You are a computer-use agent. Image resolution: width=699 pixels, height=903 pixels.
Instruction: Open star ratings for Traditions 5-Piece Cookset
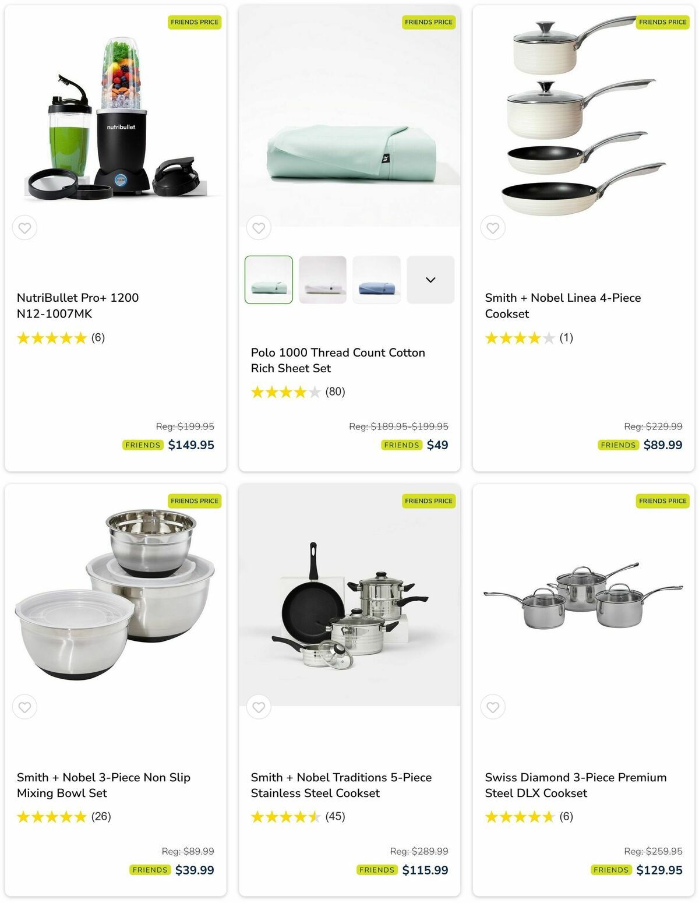(298, 817)
